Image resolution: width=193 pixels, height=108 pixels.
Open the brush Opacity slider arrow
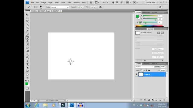(x=84, y=7)
